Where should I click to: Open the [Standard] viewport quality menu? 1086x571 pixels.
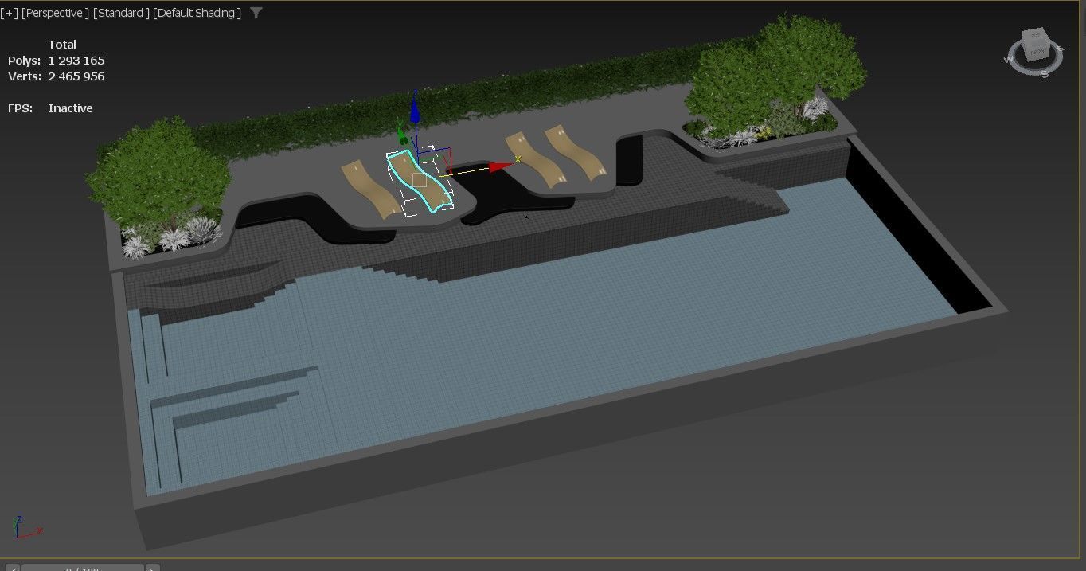click(x=121, y=13)
